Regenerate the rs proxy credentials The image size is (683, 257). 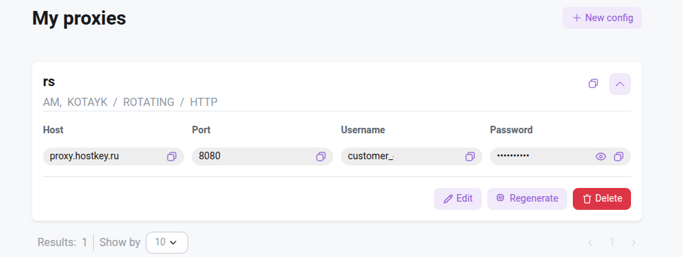[x=527, y=199]
